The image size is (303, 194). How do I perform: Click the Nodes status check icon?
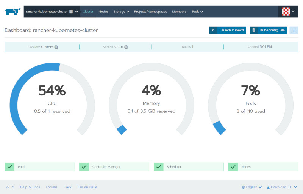(x=233, y=167)
